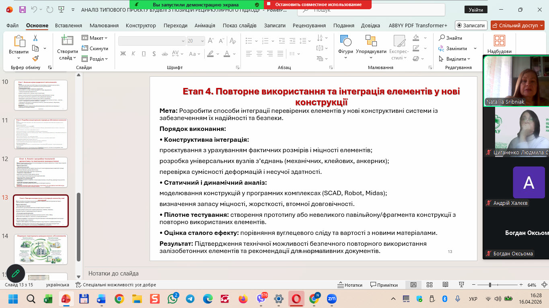Toggle the Notes (Нотатки) pane
The height and width of the screenshot is (308, 549).
(350, 285)
